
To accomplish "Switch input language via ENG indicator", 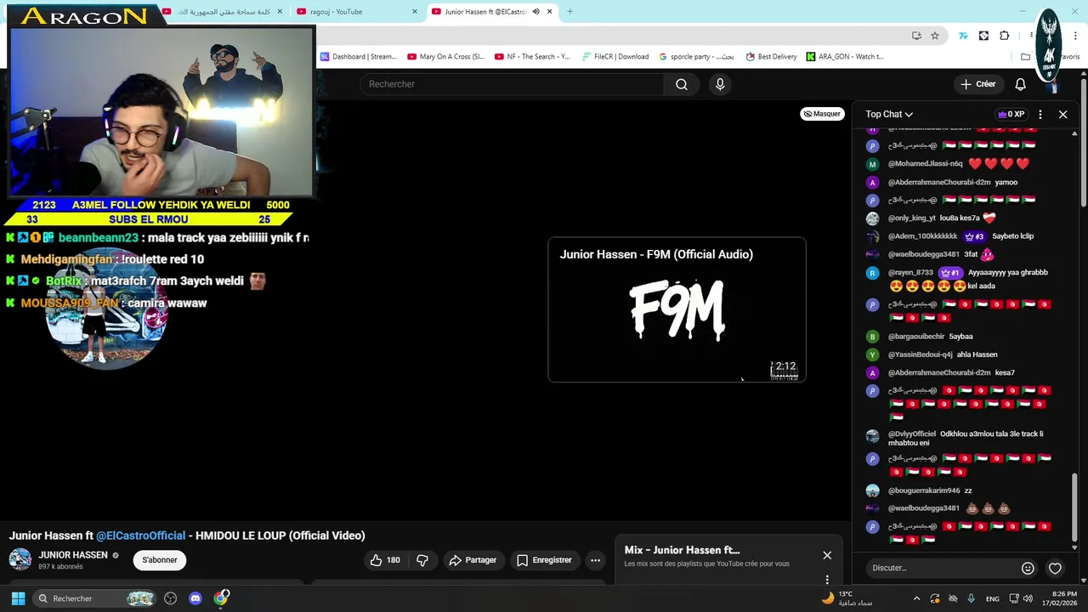I will pyautogui.click(x=992, y=598).
